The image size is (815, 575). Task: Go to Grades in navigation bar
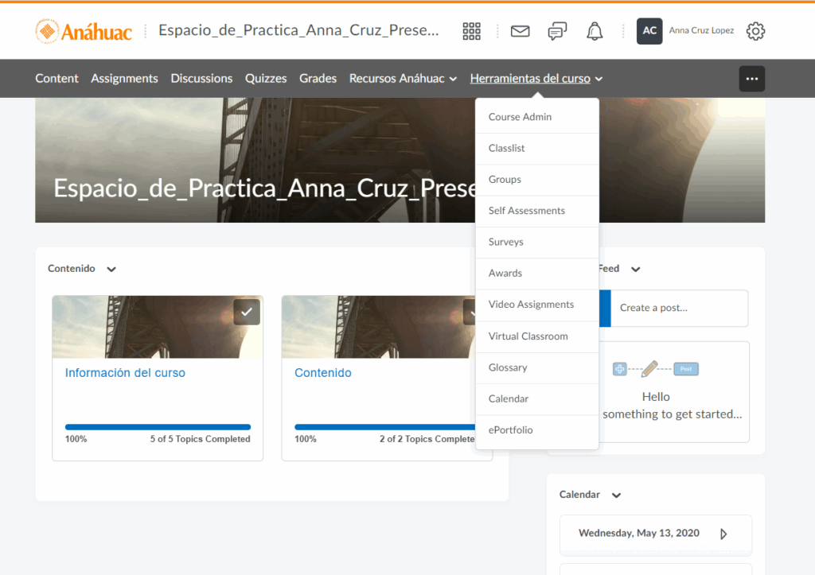coord(318,79)
